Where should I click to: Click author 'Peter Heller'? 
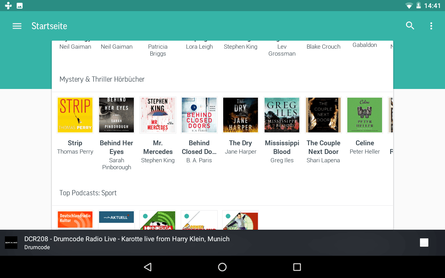365,152
